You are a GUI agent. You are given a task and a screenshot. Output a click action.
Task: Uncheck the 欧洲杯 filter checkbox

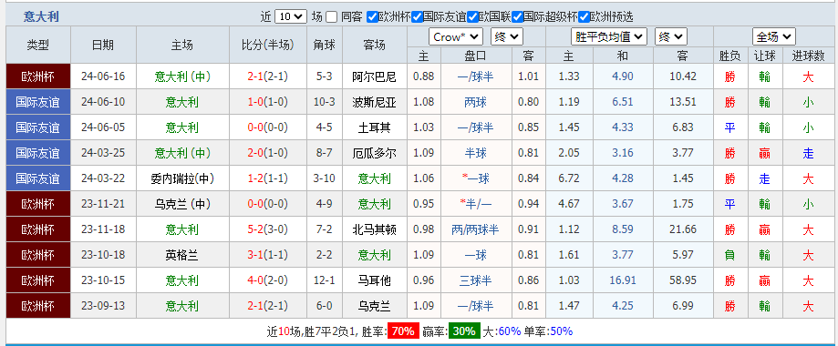tap(373, 17)
